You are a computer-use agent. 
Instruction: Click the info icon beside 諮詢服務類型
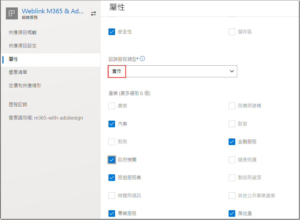(142, 59)
